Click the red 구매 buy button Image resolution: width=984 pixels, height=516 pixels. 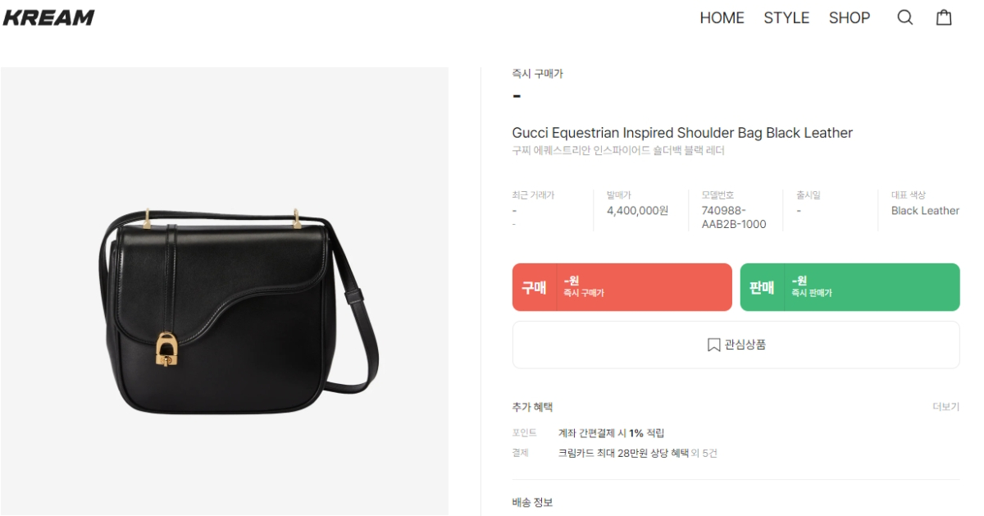[622, 287]
